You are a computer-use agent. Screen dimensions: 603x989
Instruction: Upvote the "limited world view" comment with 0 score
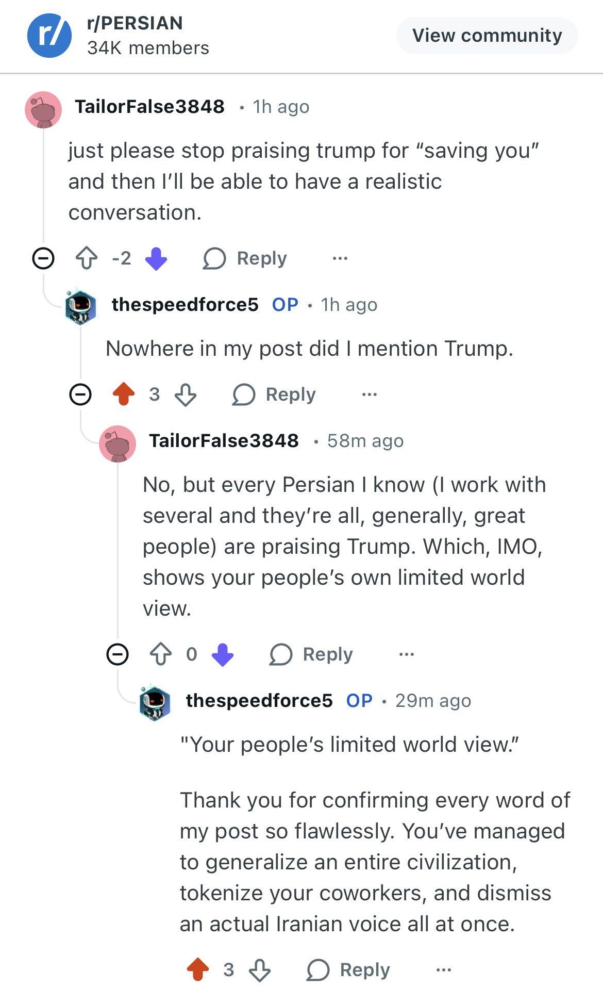[161, 655]
